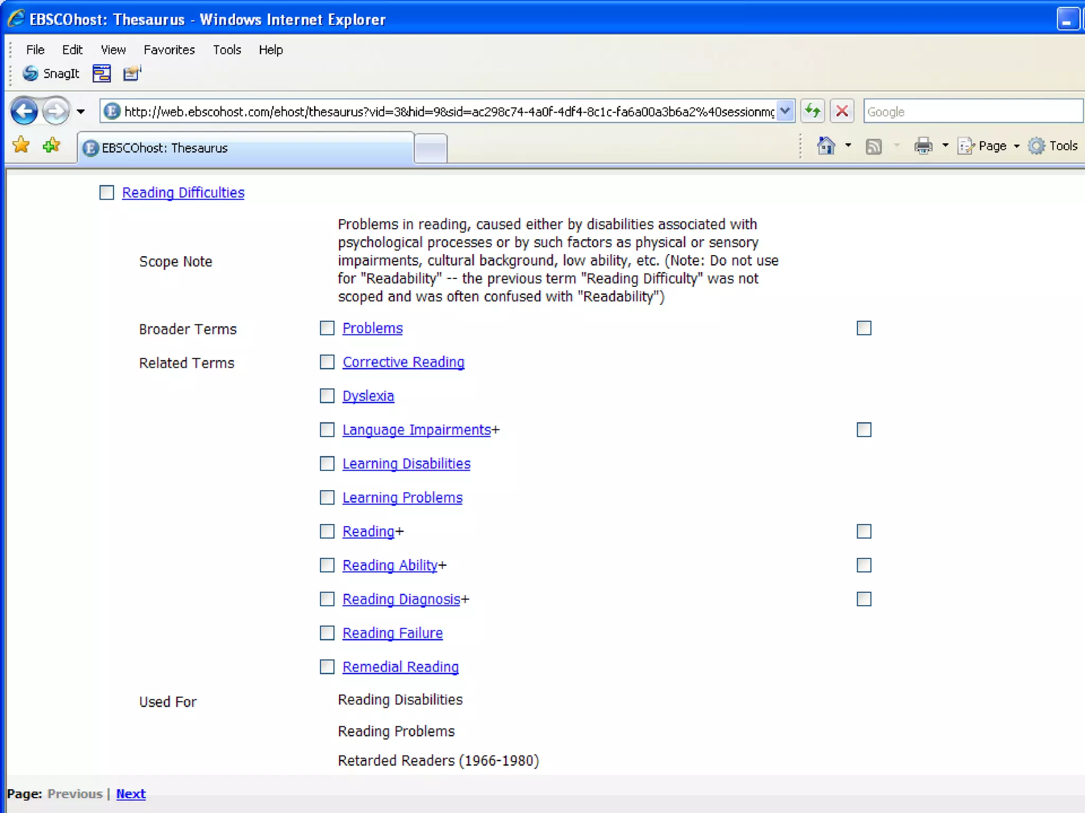Select the Explode checkbox for Language Impairments
Image resolution: width=1085 pixels, height=813 pixels.
[864, 430]
